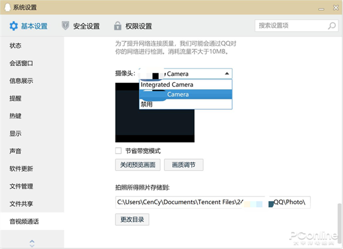The height and width of the screenshot is (249, 343).
Task: Click the vertical scrollbar on the right
Action: coord(339,216)
